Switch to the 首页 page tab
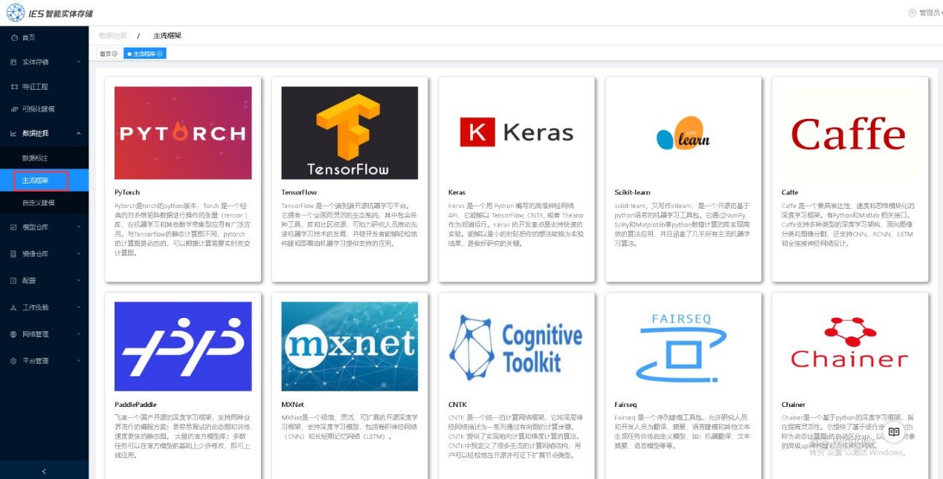The height and width of the screenshot is (479, 943). (x=105, y=53)
